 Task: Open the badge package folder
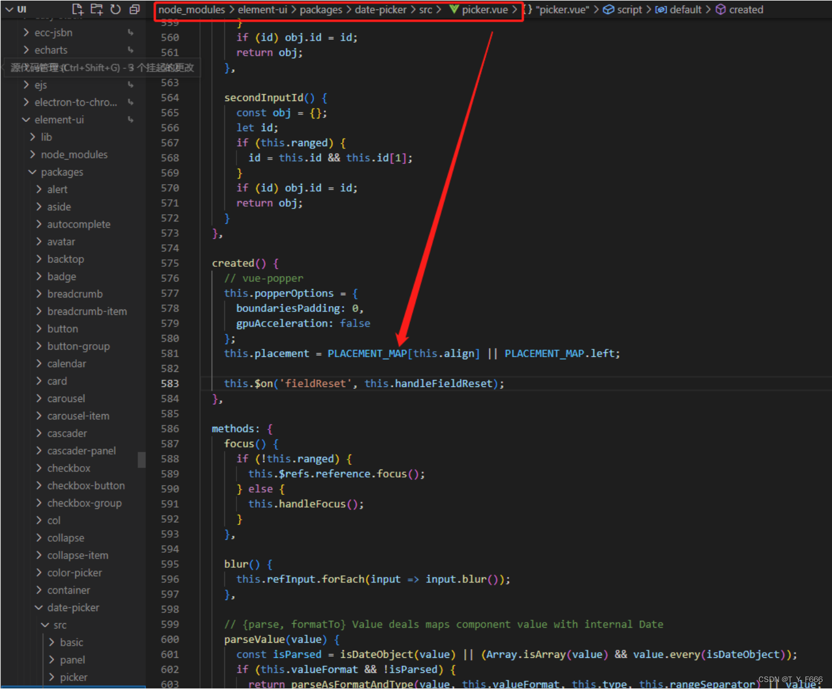[62, 277]
